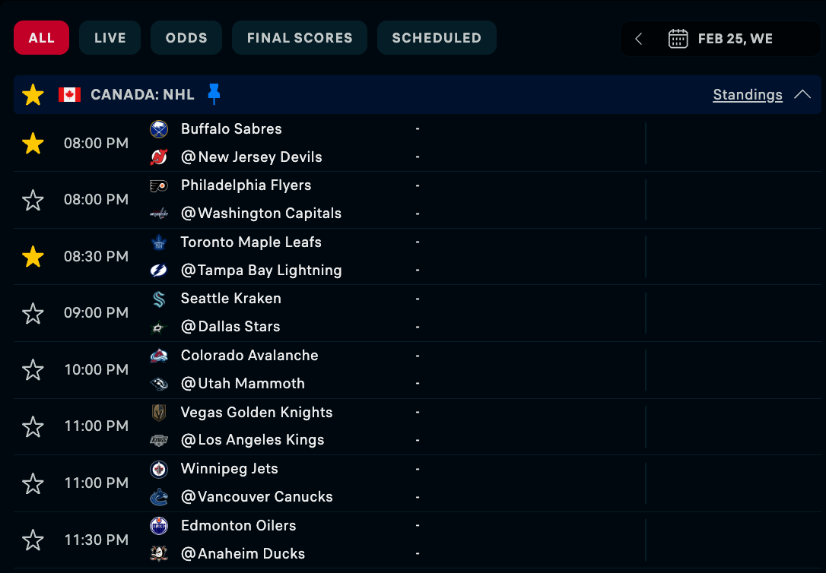Screen dimensions: 826x573
Task: Favorite the Jets vs Canucks game
Action: (x=33, y=483)
